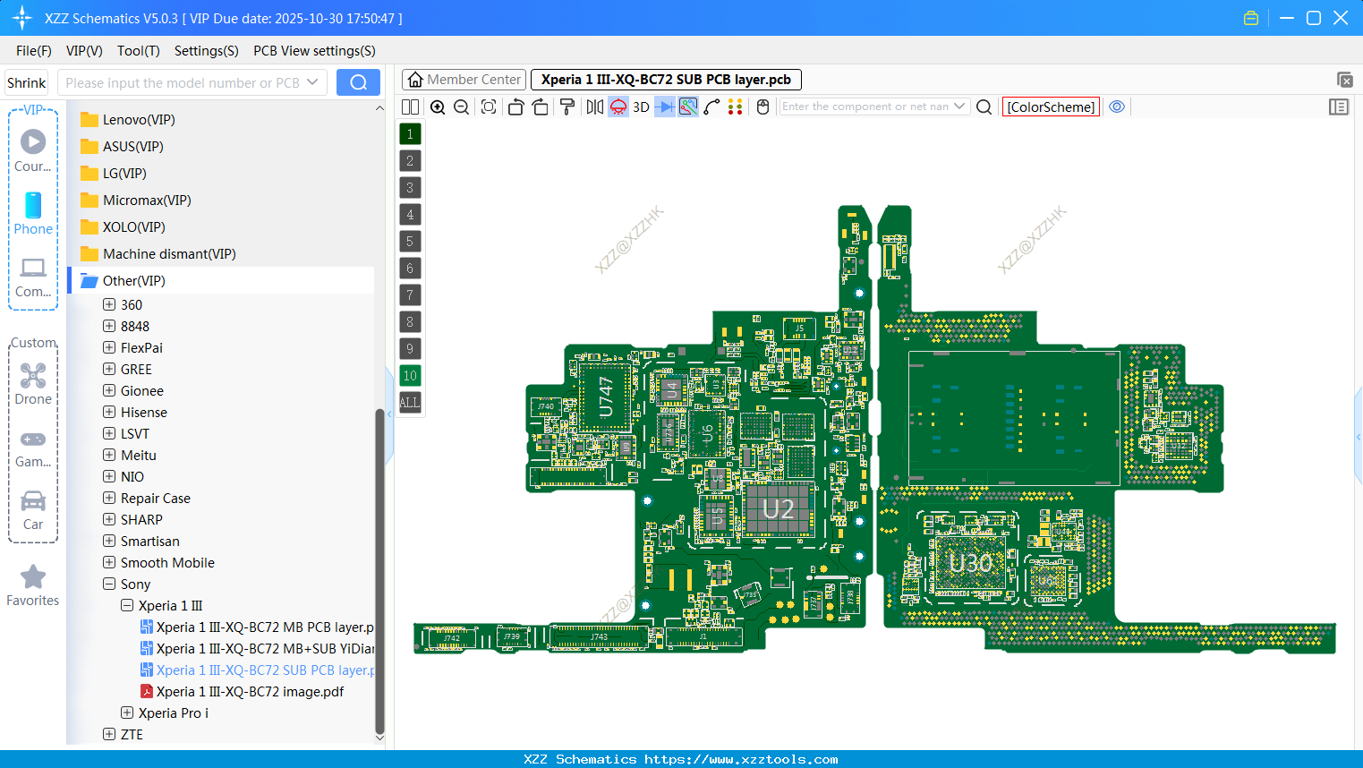Toggle the eye visibility icon near ColorScheme
Screen dimensions: 1363x768
pos(1117,107)
